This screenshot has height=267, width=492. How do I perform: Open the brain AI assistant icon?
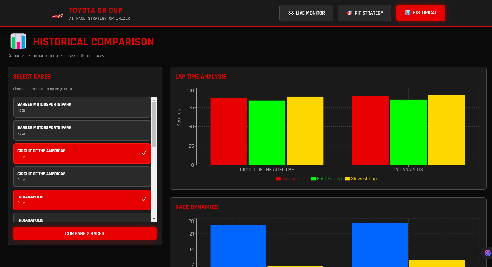(488, 253)
